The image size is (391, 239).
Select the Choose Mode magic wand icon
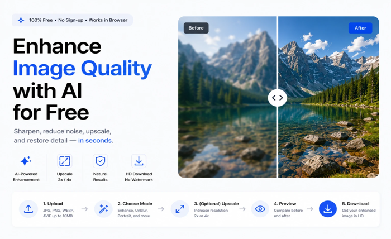(103, 209)
